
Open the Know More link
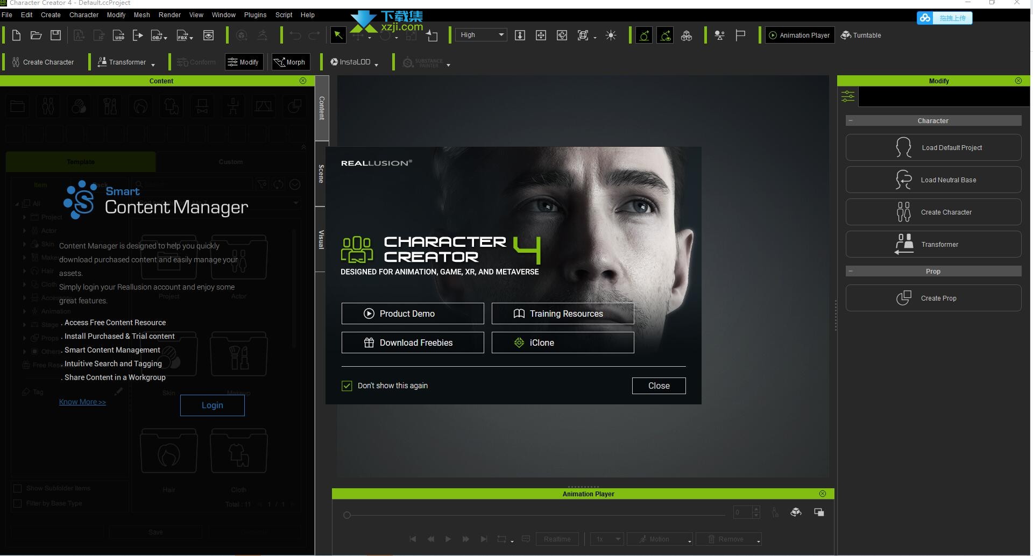tap(82, 402)
